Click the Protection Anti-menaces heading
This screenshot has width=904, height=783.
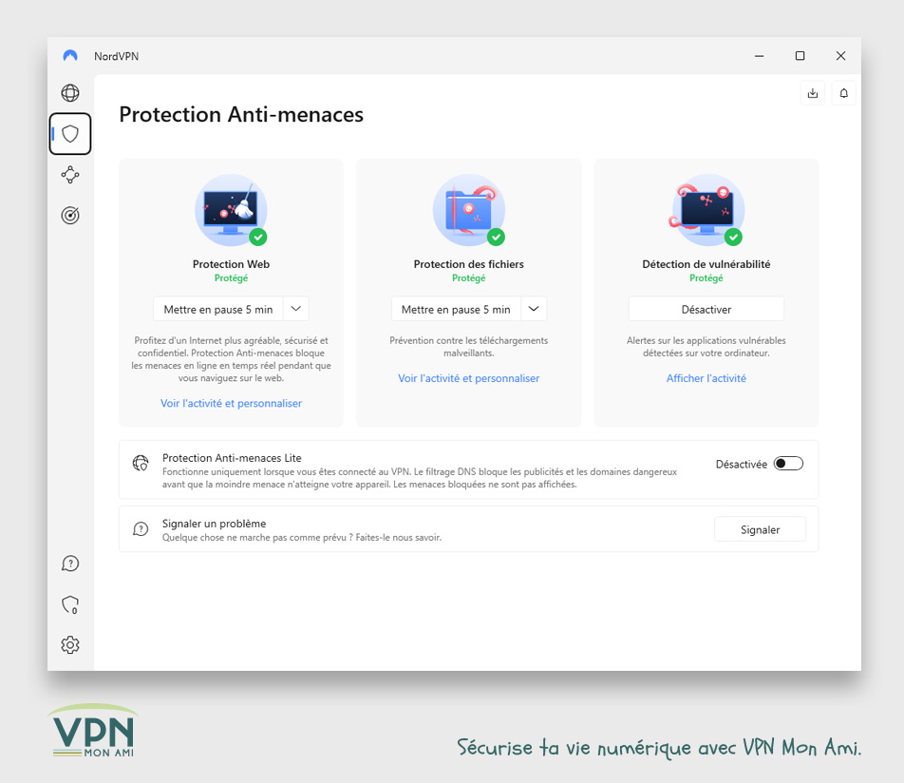pos(241,114)
